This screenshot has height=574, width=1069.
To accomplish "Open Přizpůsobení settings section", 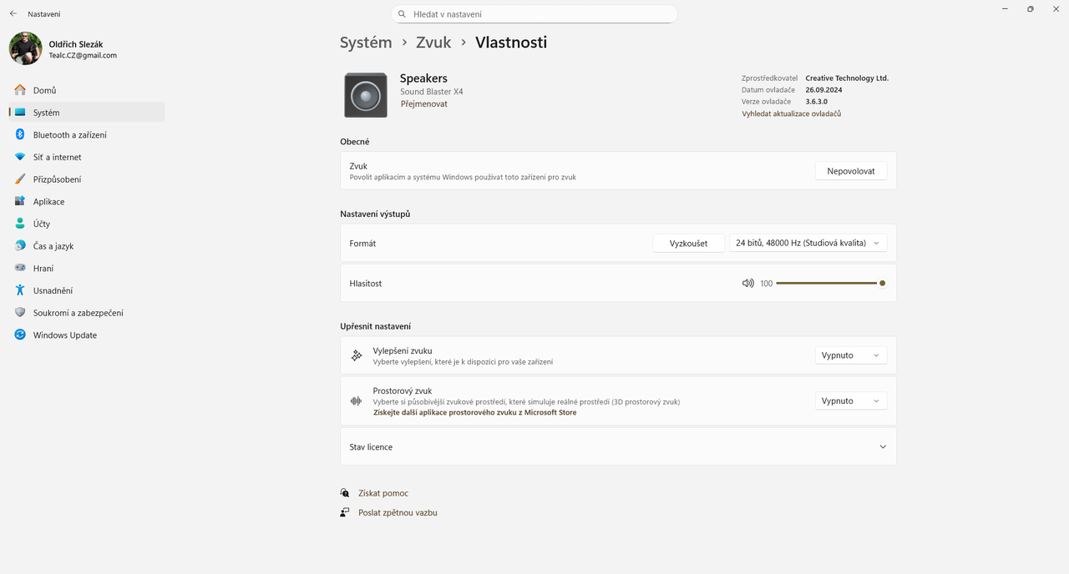I will click(x=87, y=179).
